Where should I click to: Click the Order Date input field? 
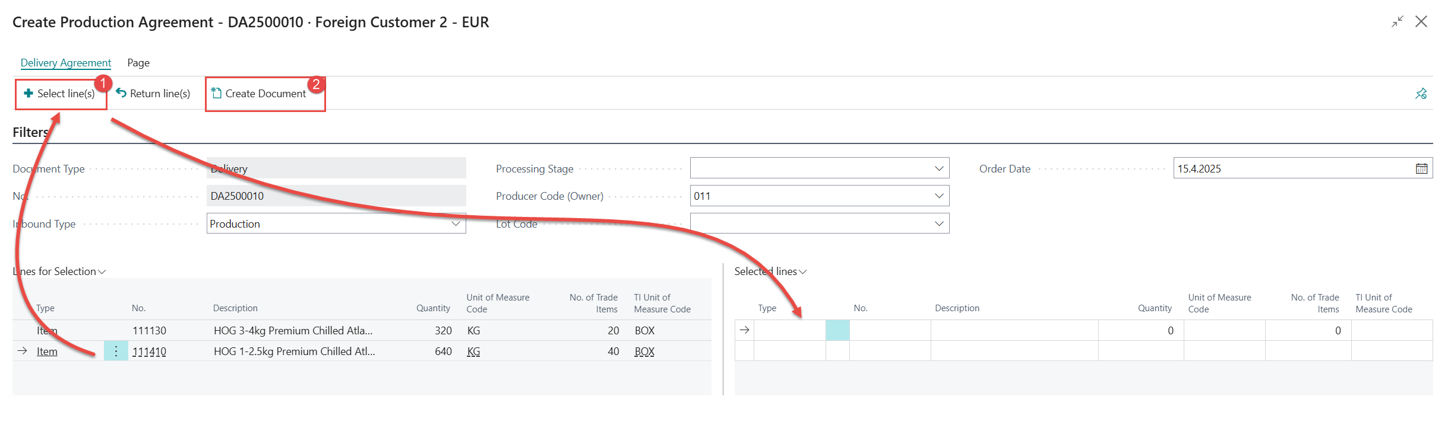point(1289,169)
